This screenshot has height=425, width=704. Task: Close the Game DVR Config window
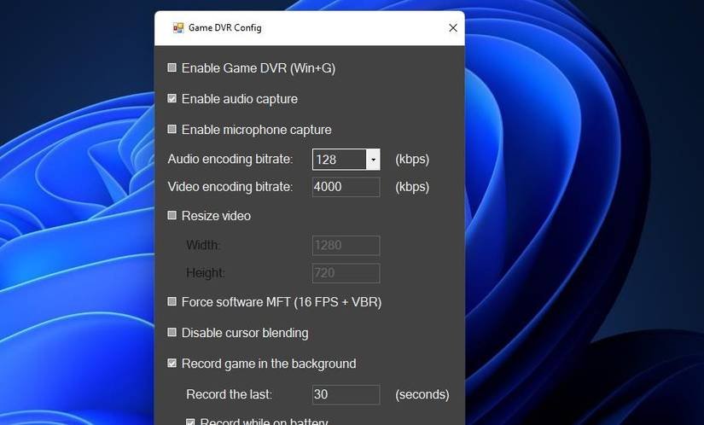453,28
